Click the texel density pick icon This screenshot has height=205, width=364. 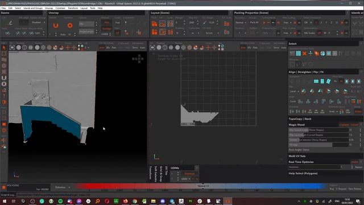pyautogui.click(x=205, y=23)
